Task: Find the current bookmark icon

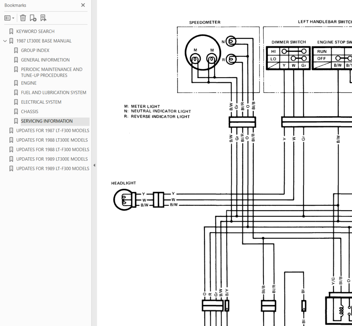Action: 43,18
